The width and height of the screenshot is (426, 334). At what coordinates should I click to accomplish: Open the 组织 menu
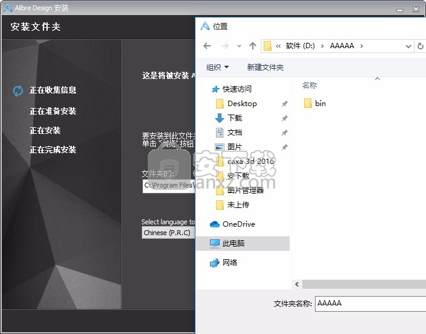click(x=217, y=67)
